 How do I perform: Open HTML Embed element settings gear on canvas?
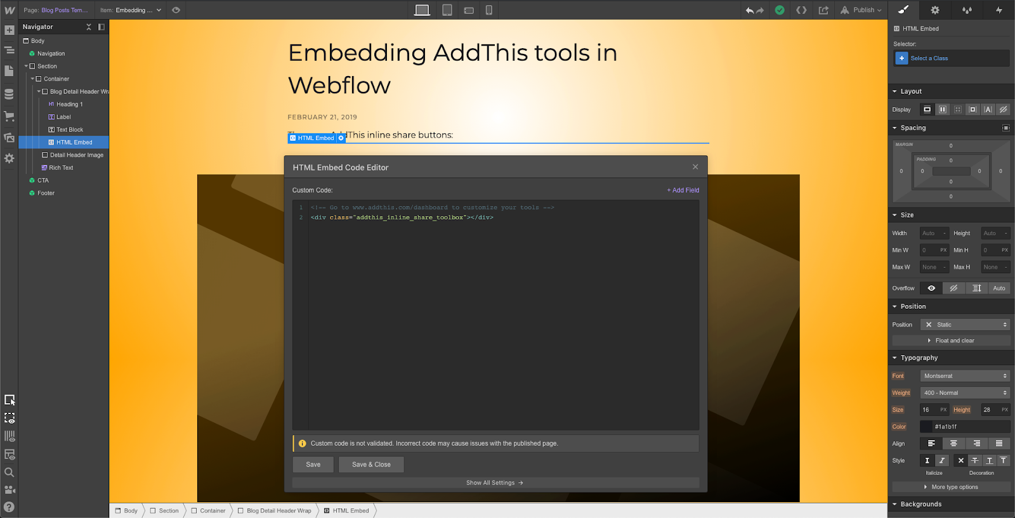coord(341,138)
